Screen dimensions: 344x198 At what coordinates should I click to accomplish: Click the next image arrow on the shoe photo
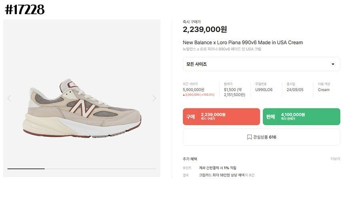[x=154, y=98]
